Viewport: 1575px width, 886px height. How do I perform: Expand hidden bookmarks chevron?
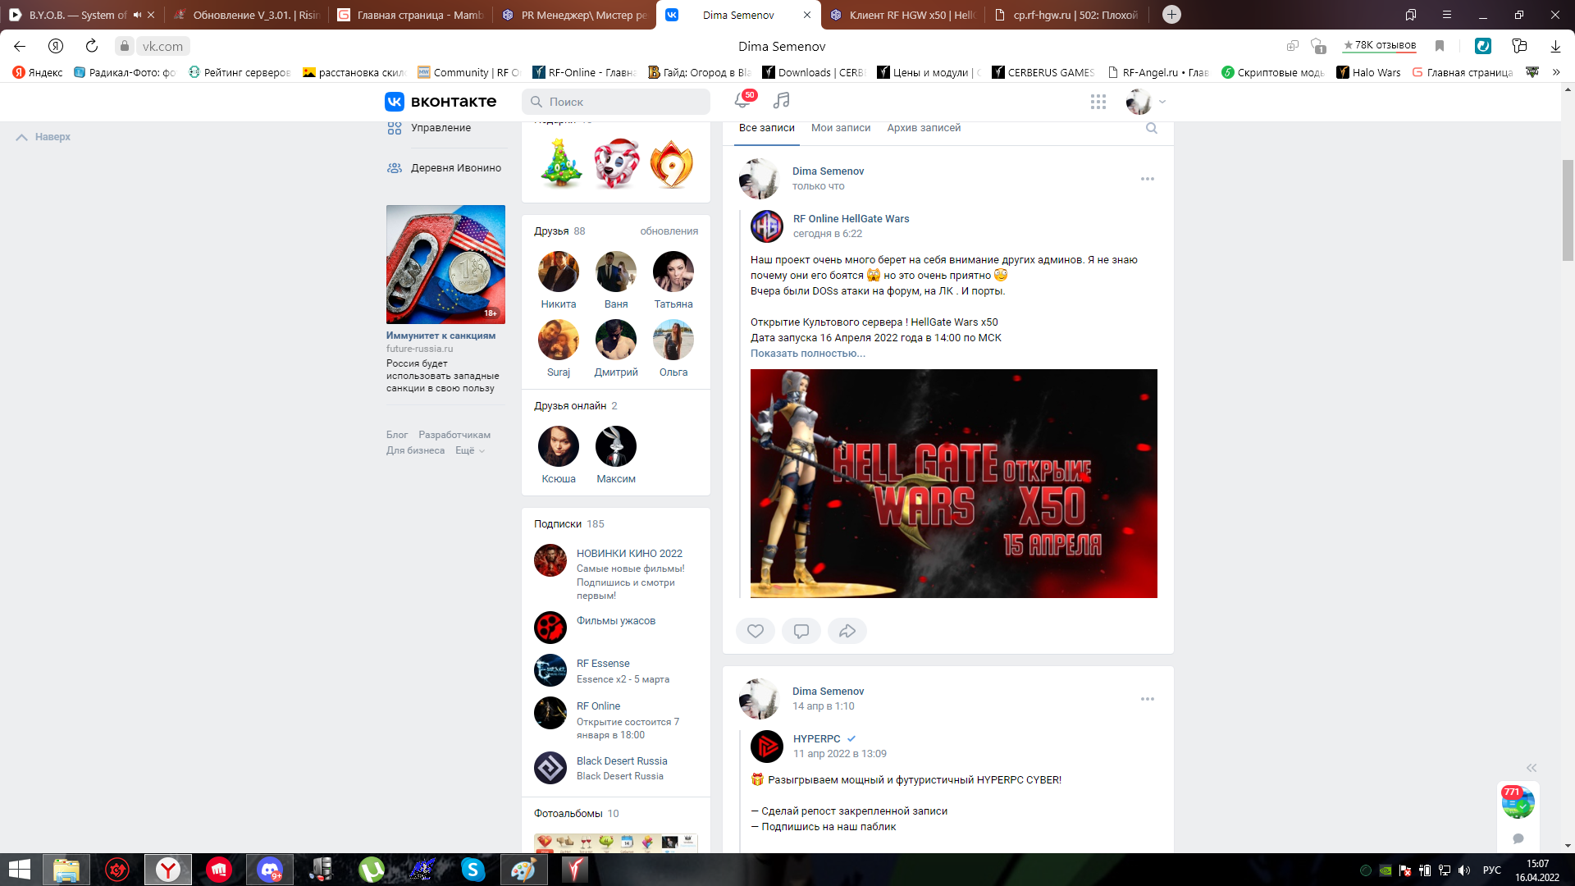click(1556, 72)
